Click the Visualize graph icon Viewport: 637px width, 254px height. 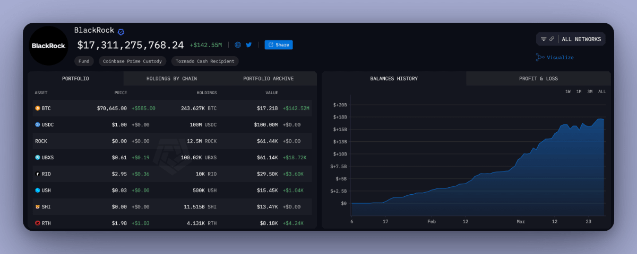click(540, 57)
